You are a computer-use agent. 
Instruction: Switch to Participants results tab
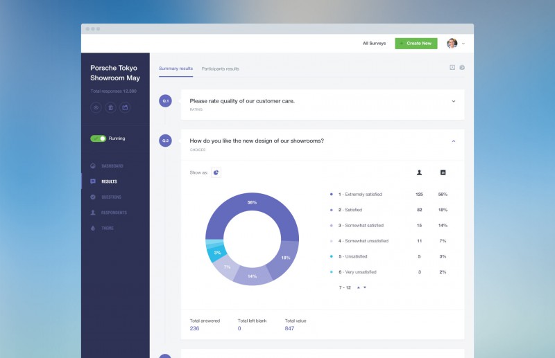220,69
